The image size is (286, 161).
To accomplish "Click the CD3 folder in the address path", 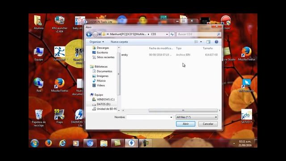I will [x=153, y=34].
